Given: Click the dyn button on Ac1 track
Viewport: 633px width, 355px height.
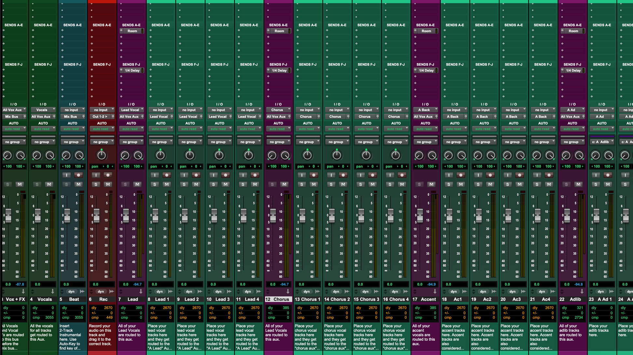Looking at the screenshot, I should [454, 292].
